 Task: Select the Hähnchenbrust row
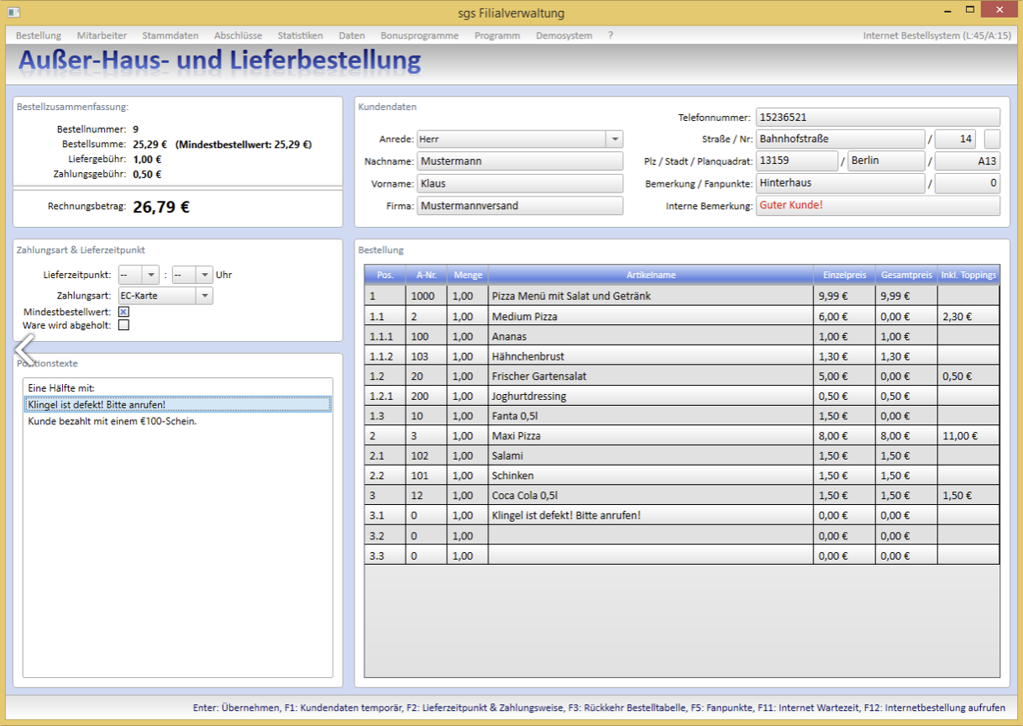(682, 356)
